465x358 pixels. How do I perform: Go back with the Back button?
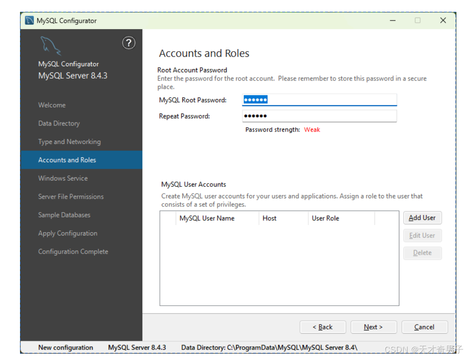click(323, 327)
